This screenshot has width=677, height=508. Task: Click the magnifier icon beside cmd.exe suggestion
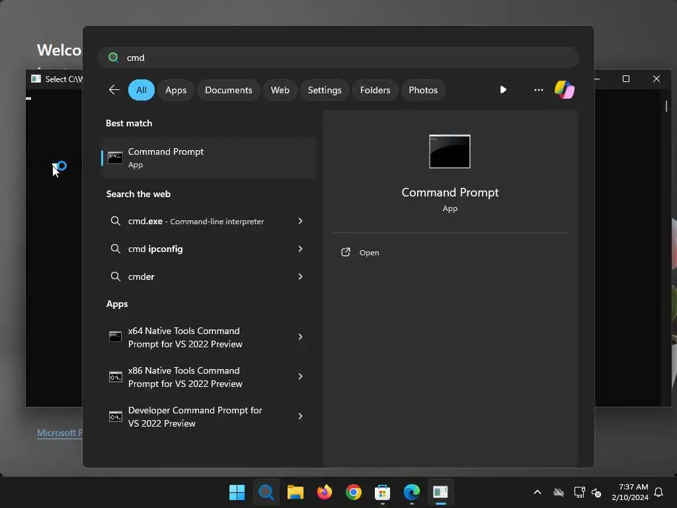tap(115, 221)
